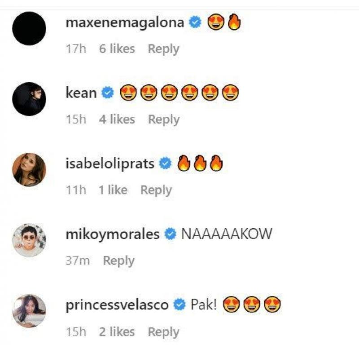Screen dimensions: 359x349
Task: Reply to kean's heart-eyes comment
Action: point(163,119)
